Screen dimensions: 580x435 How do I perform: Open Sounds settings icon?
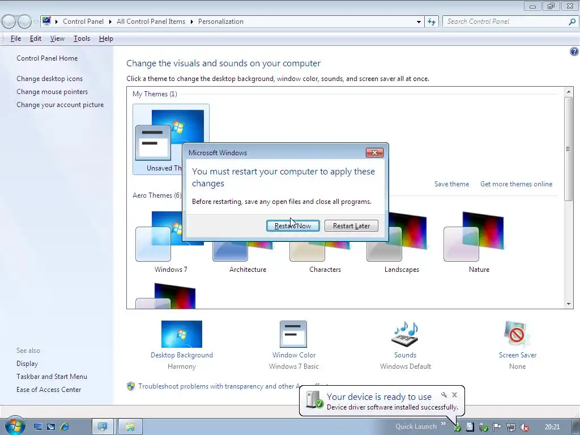[405, 334]
